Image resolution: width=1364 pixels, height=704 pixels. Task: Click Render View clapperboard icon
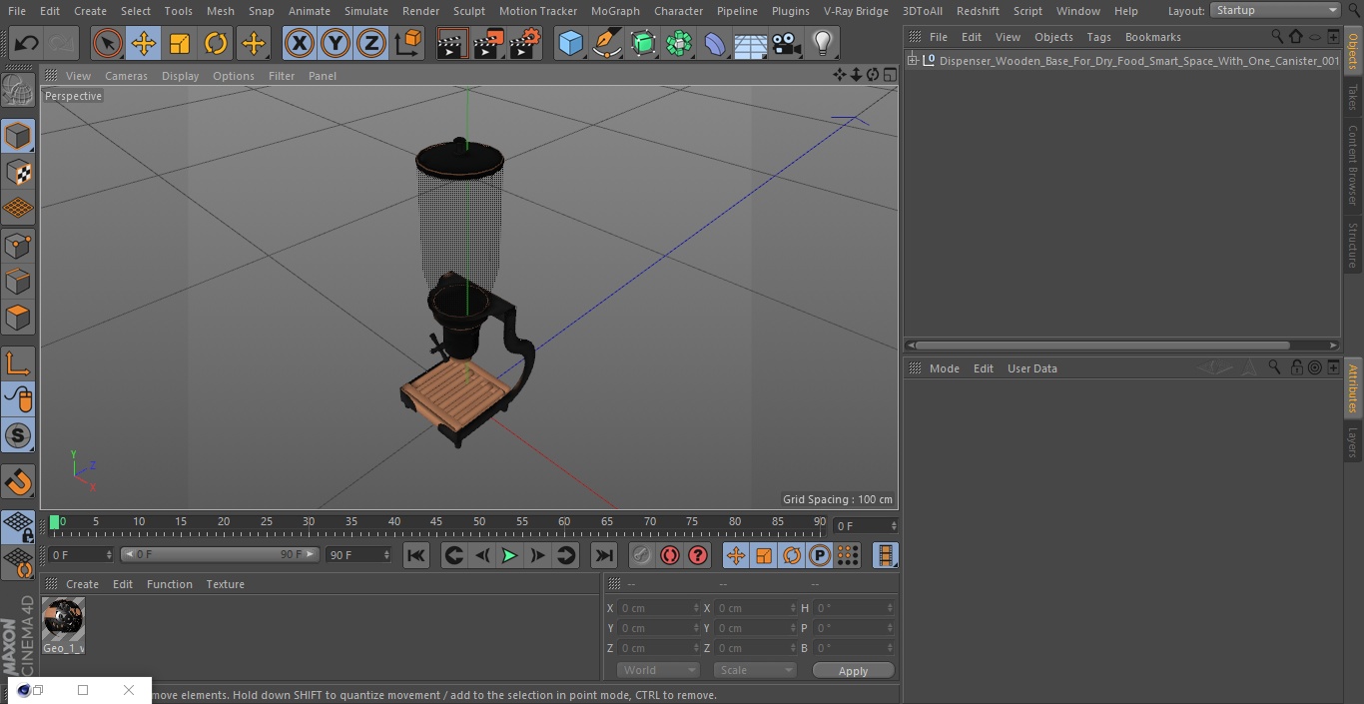tap(452, 43)
